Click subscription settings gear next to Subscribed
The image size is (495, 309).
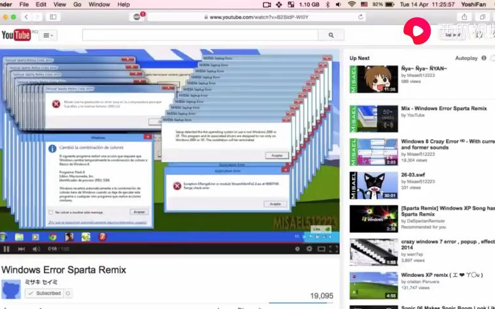tap(68, 294)
